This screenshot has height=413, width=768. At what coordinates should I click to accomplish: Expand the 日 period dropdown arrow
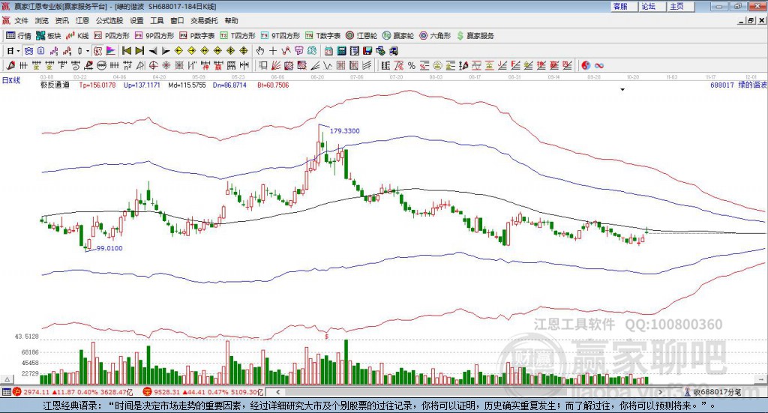[19, 51]
